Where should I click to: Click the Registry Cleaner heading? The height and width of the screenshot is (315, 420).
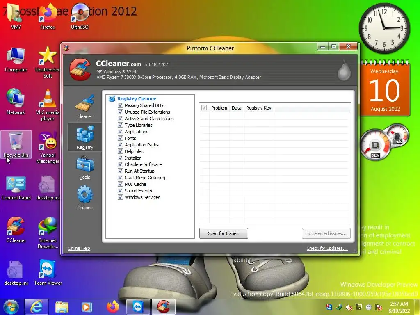click(x=137, y=99)
